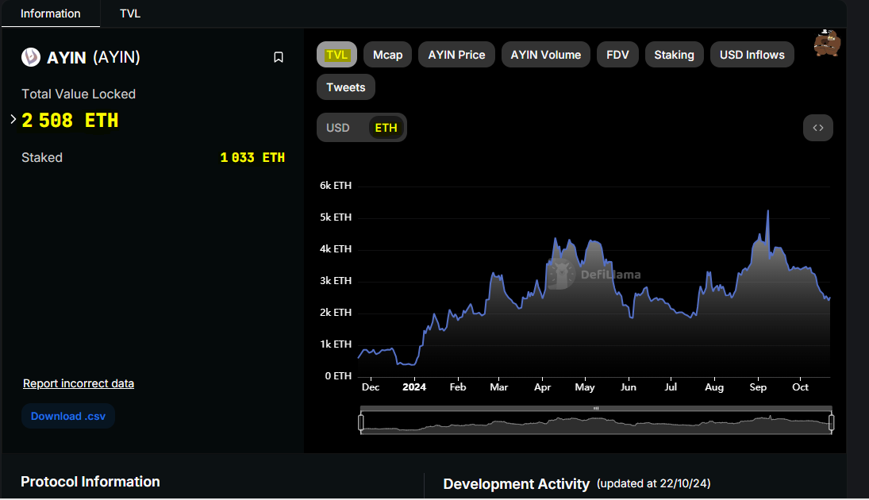Click the Staked label
Image resolution: width=869 pixels, height=500 pixels.
click(41, 157)
